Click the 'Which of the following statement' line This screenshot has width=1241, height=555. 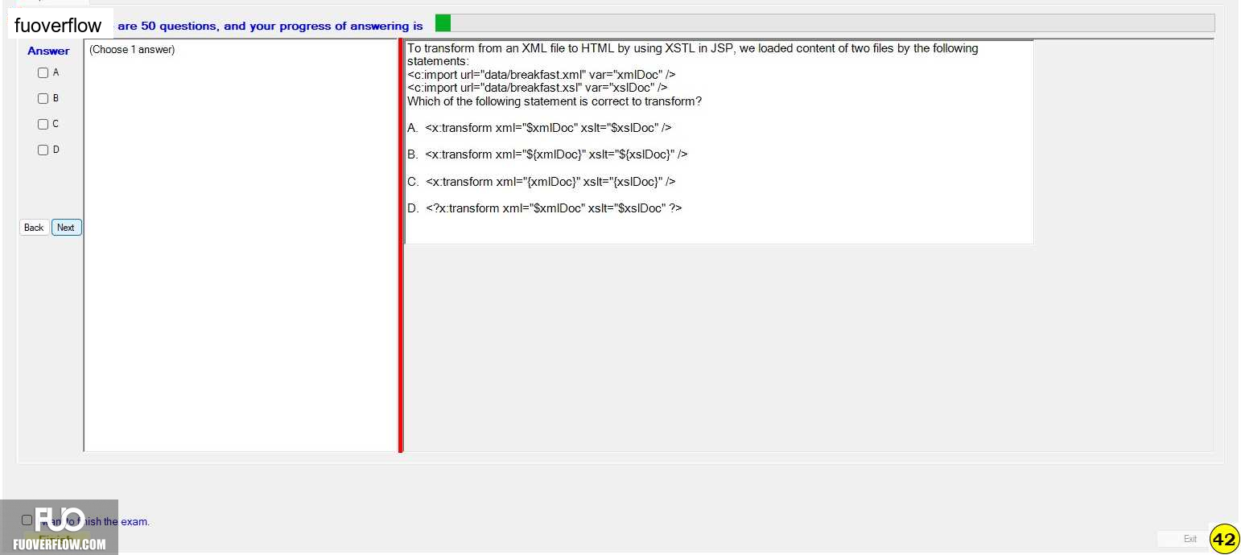[555, 101]
